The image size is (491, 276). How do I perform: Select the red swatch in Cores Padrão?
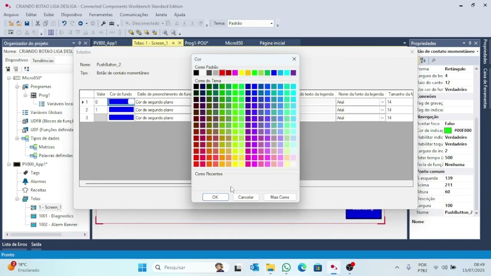click(222, 73)
